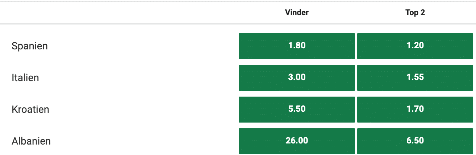This screenshot has height=155, width=476.
Task: Click the Top 2 column header
Action: tap(415, 13)
